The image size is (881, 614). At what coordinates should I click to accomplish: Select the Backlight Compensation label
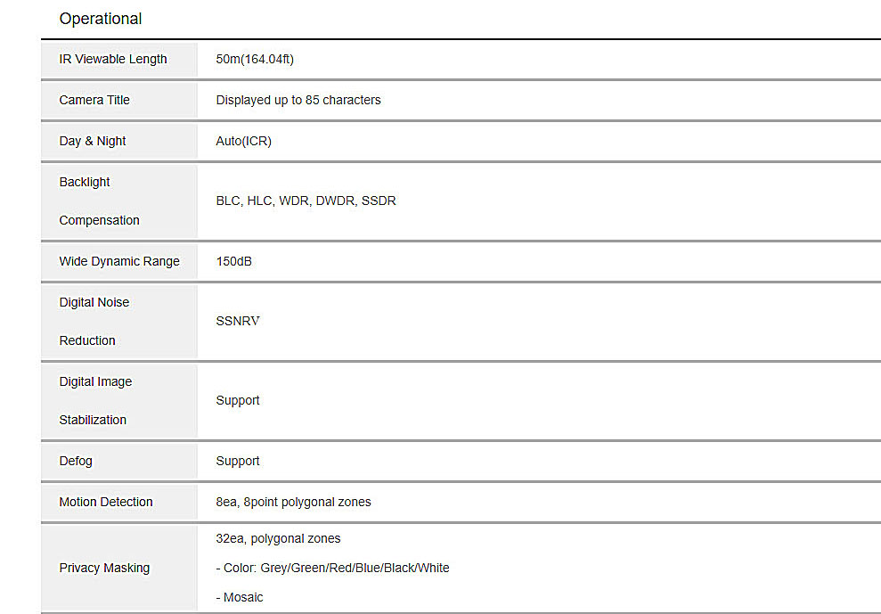click(100, 201)
